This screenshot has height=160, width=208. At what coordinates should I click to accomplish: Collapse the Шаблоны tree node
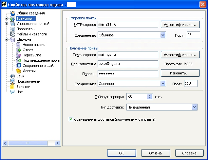pos(6,39)
